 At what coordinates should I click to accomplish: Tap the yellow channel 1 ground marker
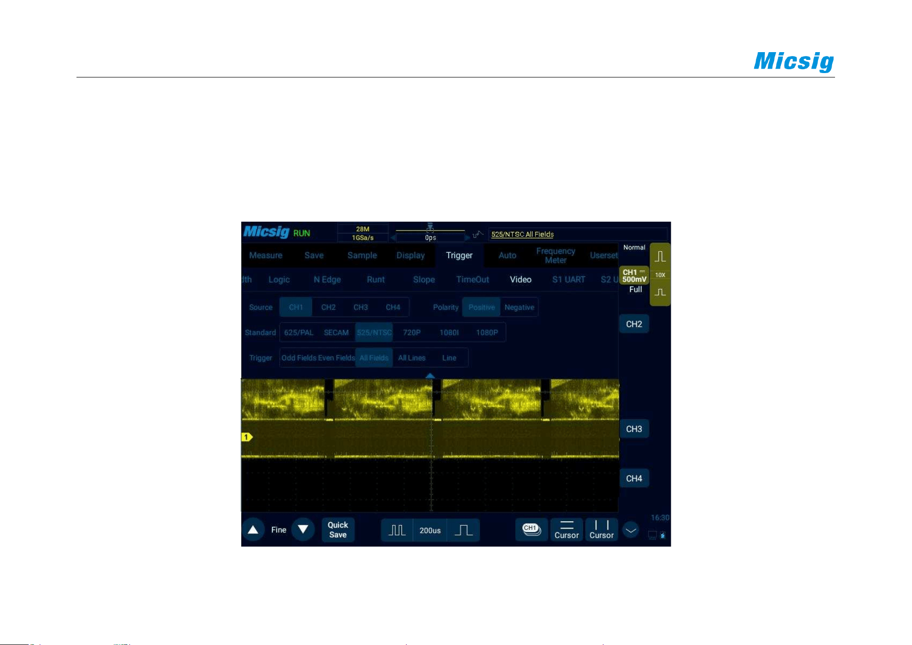247,437
